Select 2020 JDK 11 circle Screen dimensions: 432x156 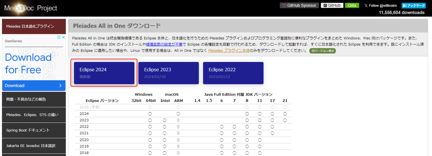pyautogui.click(x=260, y=140)
